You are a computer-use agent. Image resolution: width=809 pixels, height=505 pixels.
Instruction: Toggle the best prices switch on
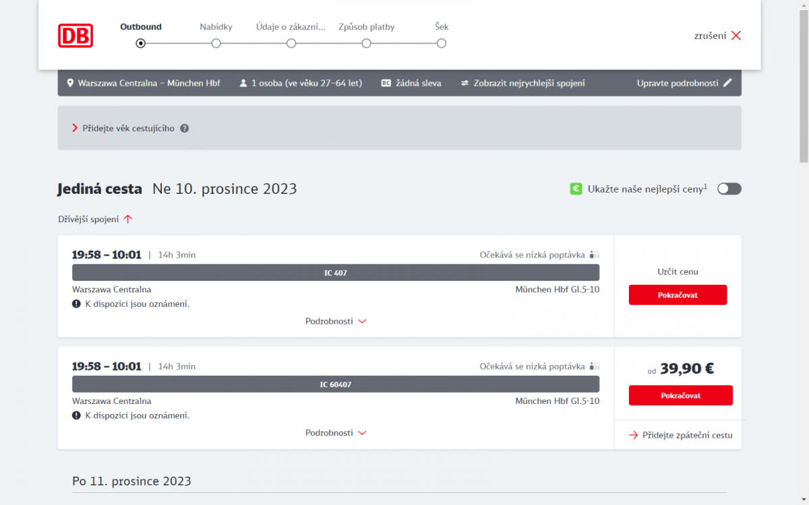point(729,189)
